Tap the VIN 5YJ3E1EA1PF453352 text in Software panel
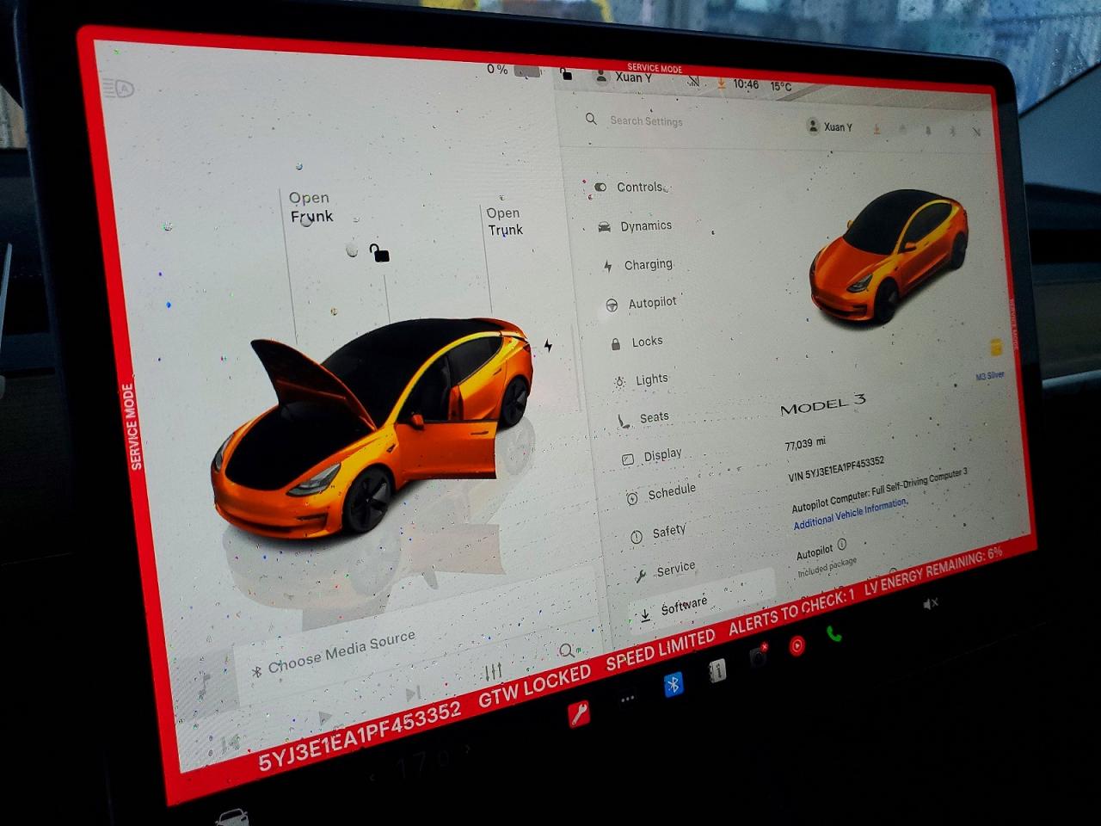The image size is (1101, 826). click(x=836, y=469)
